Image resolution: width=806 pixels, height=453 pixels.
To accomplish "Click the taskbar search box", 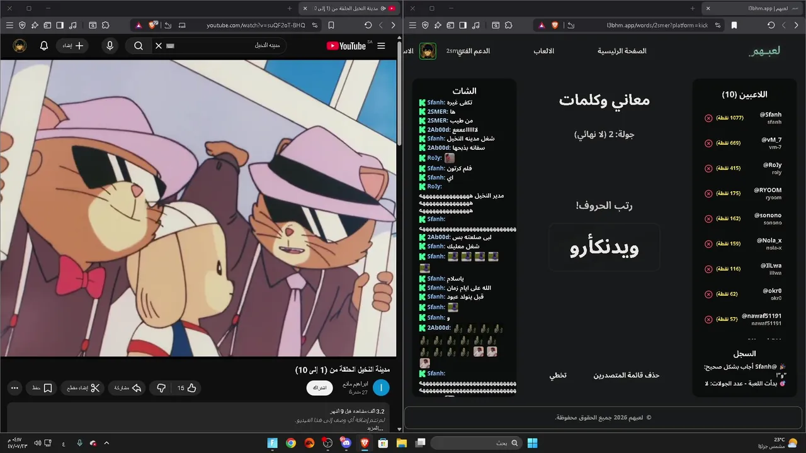I will (x=477, y=443).
